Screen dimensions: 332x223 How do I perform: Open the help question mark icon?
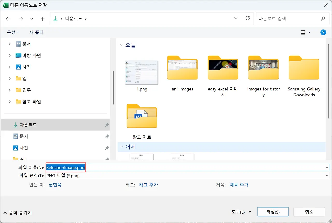pyautogui.click(x=323, y=32)
